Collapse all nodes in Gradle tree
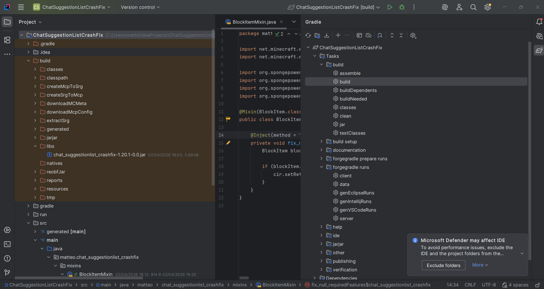Image resolution: width=544 pixels, height=289 pixels. tap(401, 35)
